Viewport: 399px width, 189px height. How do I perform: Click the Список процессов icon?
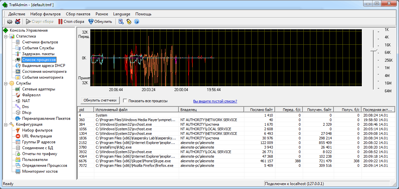point(18,60)
